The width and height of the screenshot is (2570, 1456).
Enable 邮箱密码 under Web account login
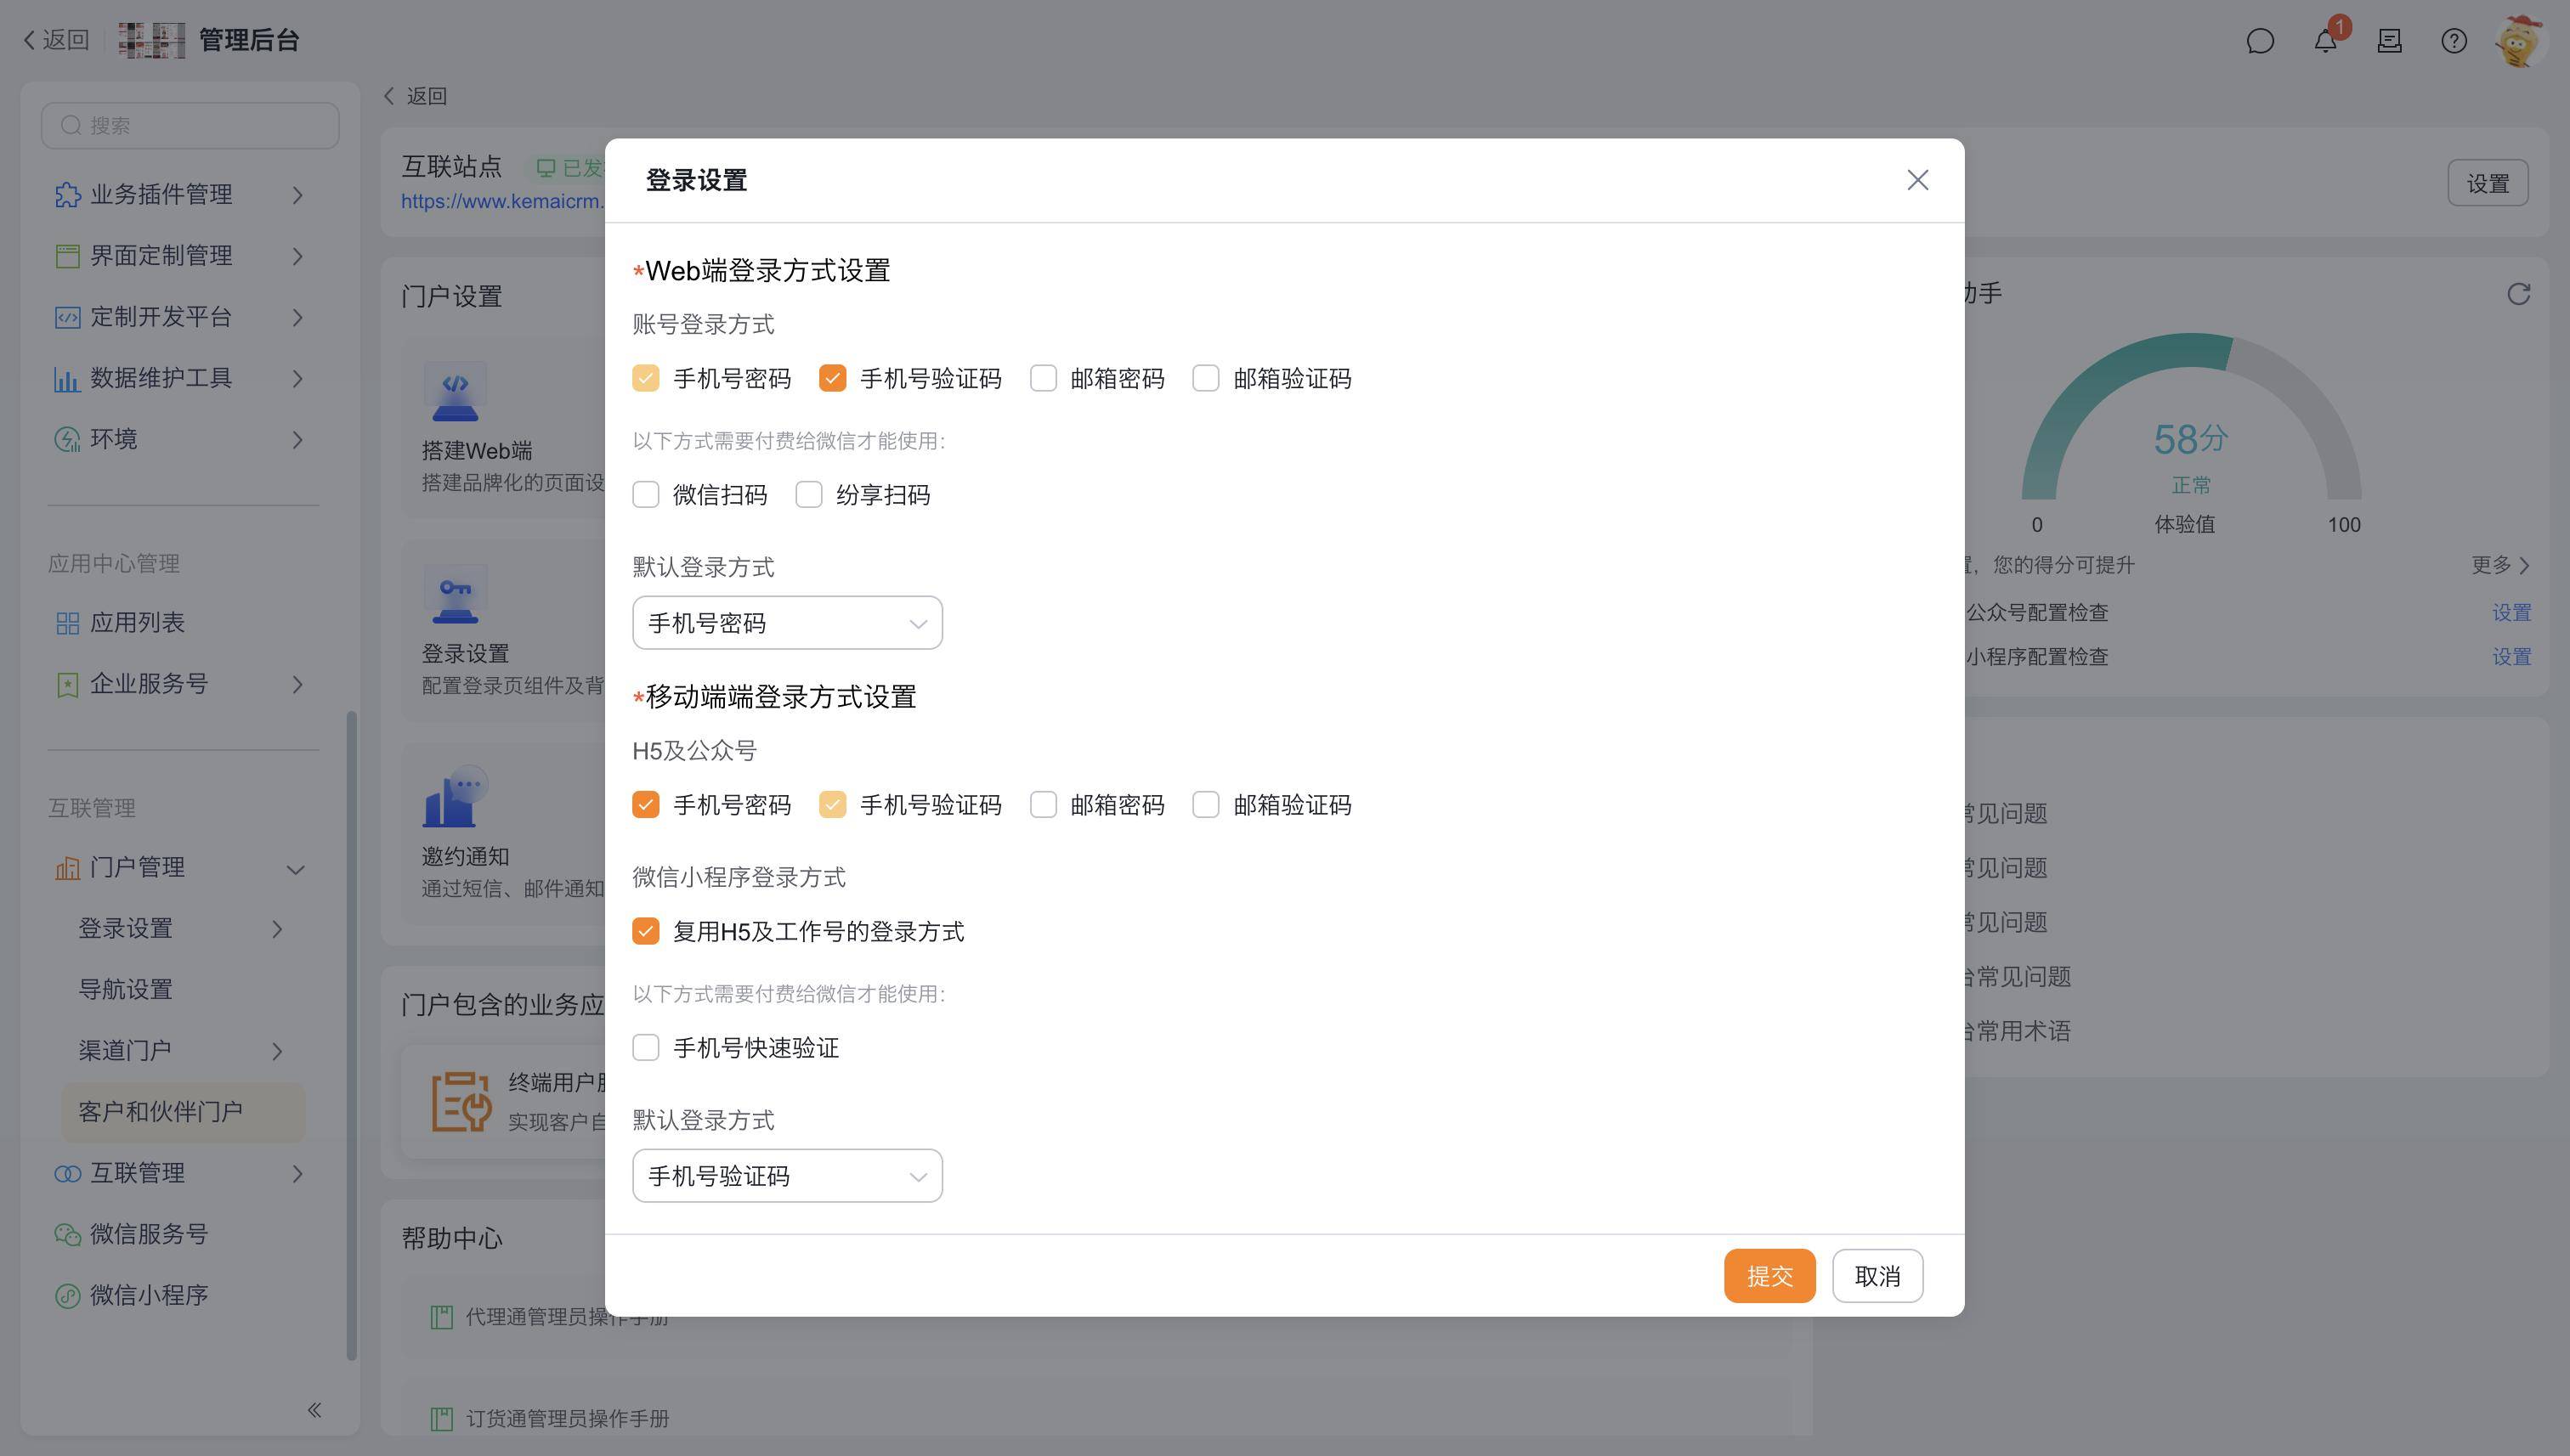1044,378
